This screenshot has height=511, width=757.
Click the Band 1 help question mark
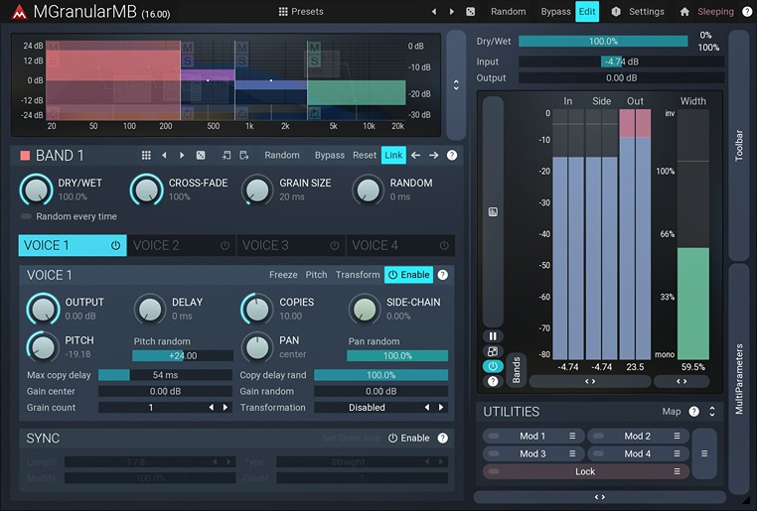(452, 156)
